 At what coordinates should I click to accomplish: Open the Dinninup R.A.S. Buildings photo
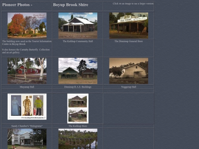(x=78, y=71)
